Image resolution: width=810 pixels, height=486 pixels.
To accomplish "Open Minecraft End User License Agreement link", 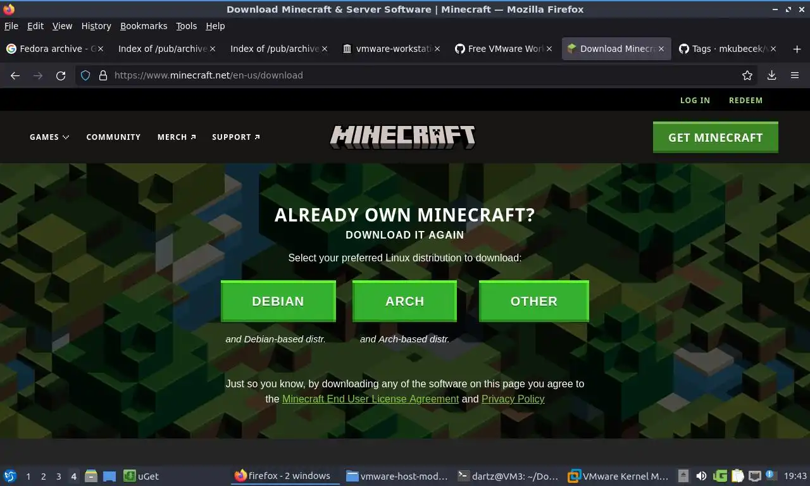I will pos(370,399).
